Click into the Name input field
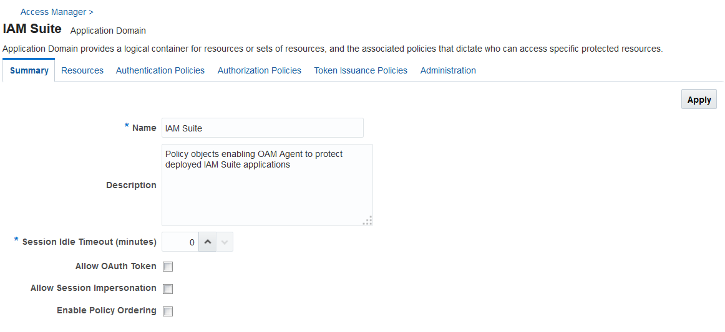 pos(263,128)
